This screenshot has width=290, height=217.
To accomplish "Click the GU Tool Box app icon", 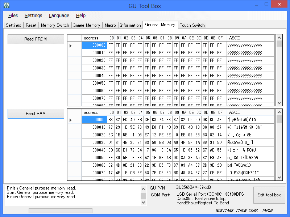I will (6, 6).
